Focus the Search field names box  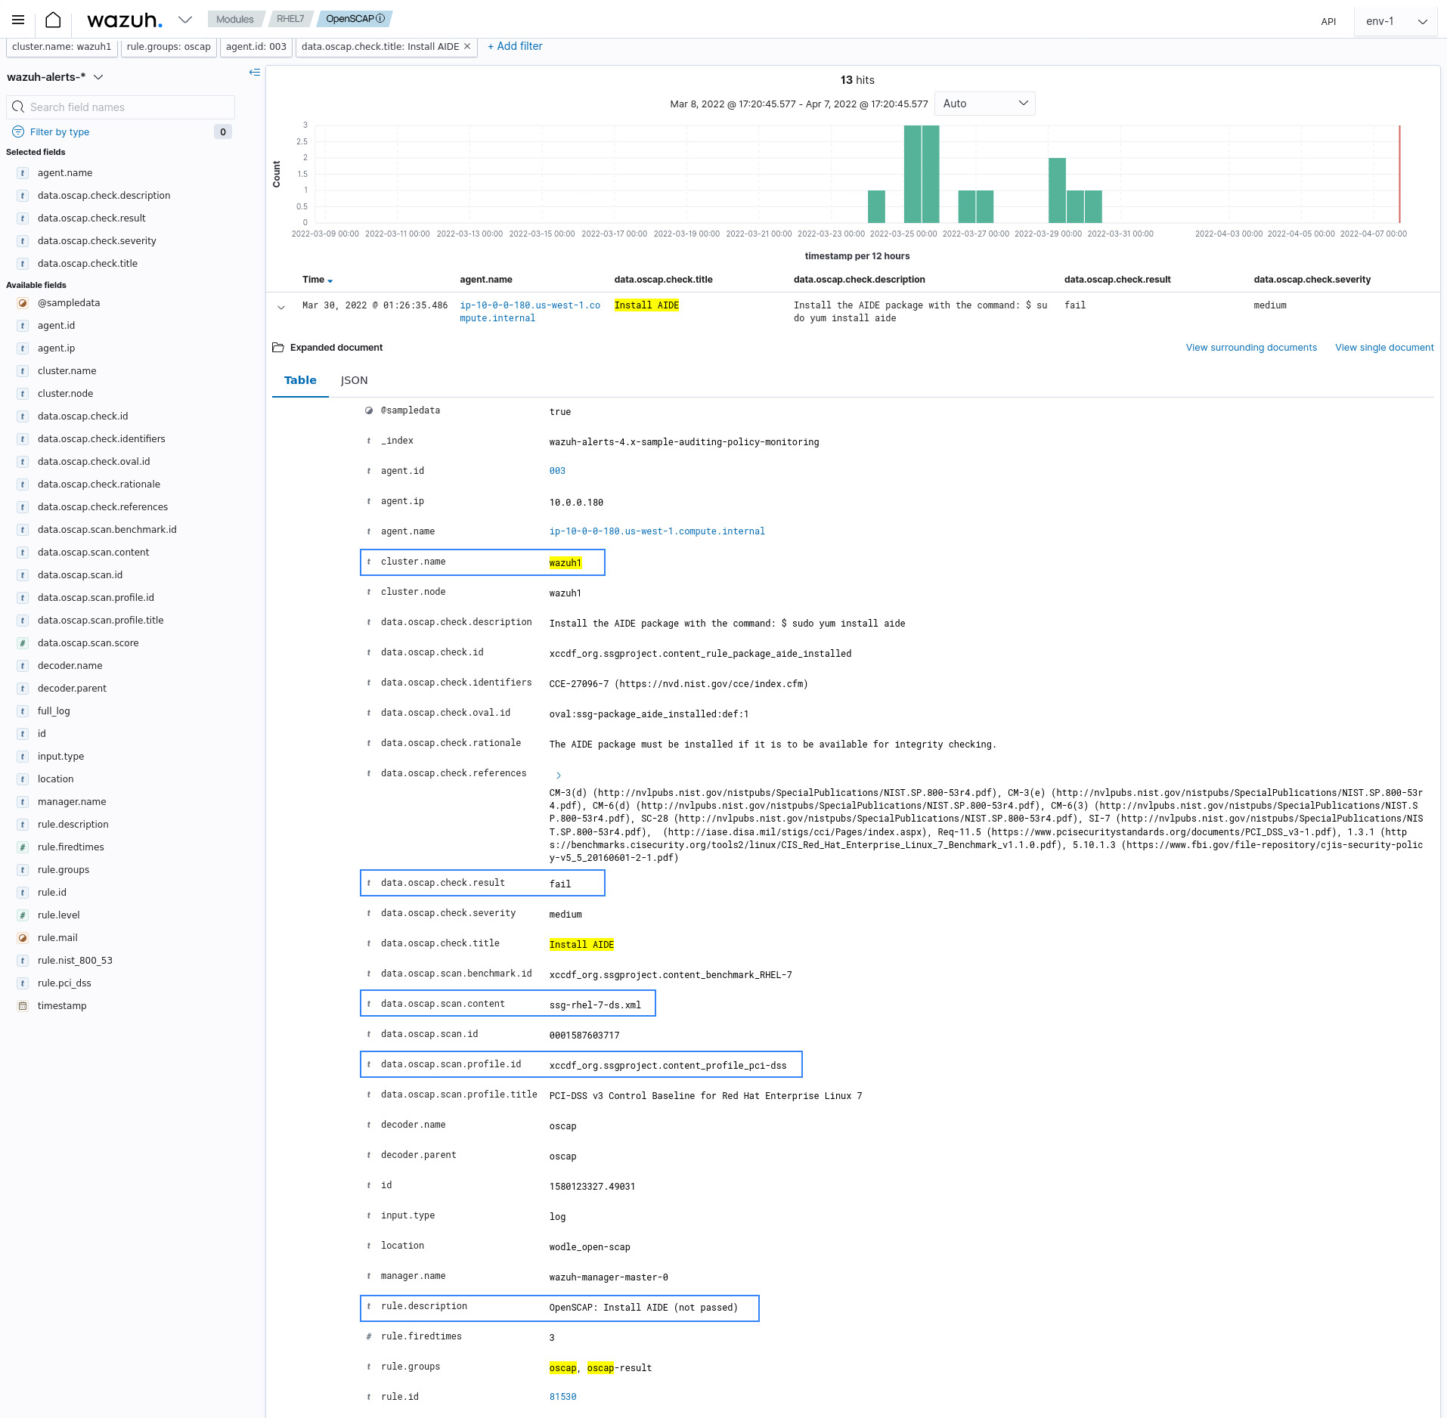click(121, 107)
